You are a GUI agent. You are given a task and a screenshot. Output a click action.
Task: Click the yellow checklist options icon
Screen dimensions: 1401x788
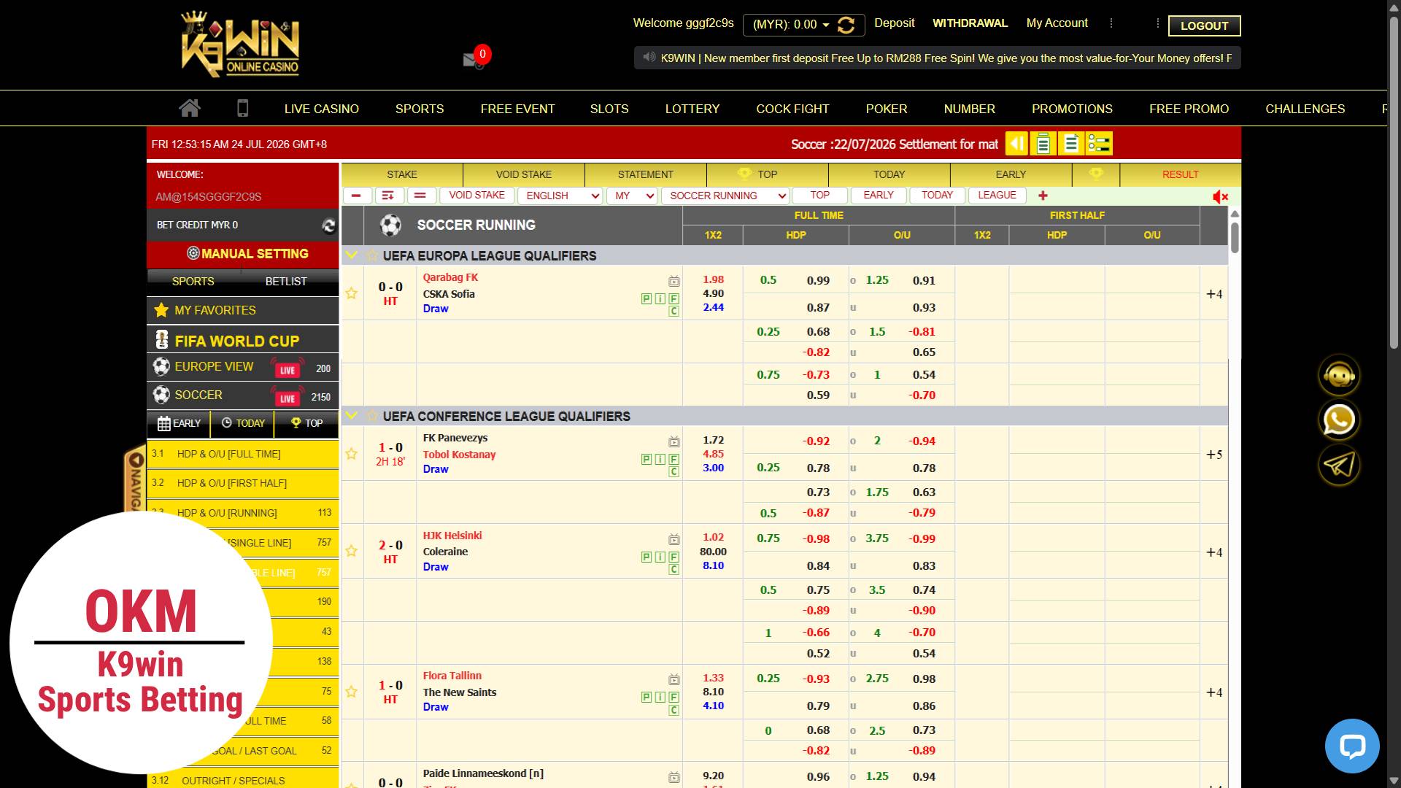[1099, 144]
